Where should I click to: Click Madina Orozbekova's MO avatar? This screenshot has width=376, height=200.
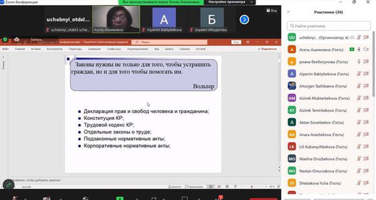292,158
